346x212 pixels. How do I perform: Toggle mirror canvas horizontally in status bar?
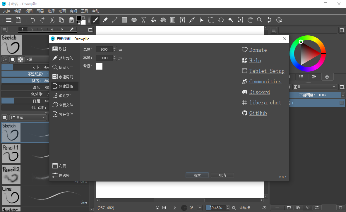pos(164,208)
